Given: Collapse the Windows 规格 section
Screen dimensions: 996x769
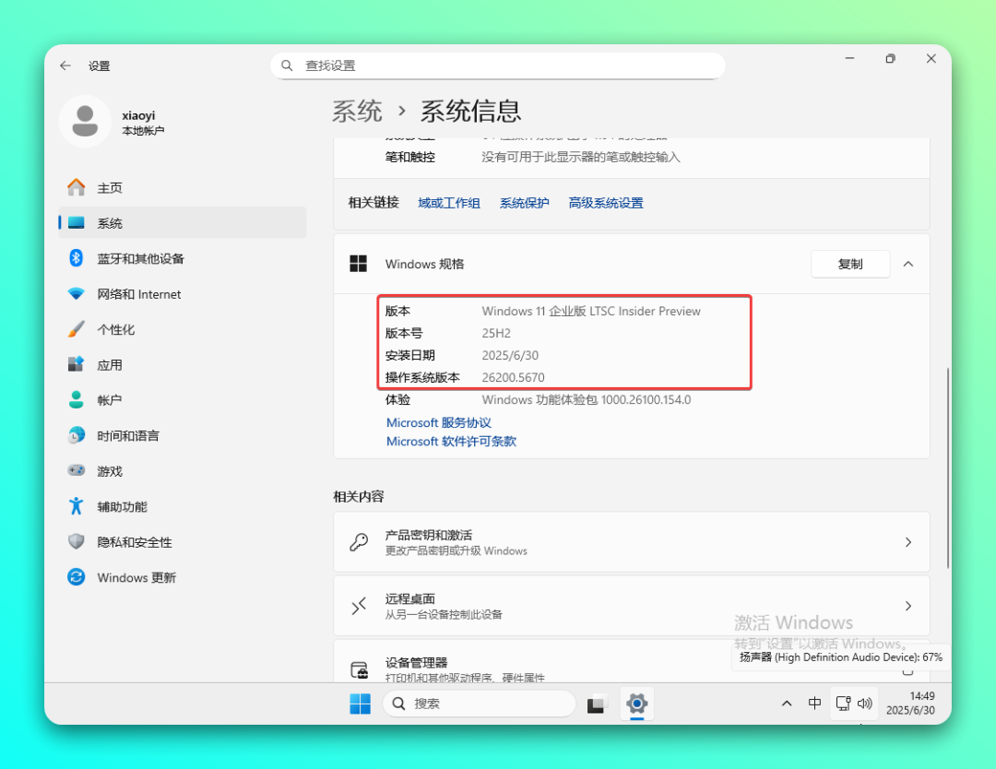Looking at the screenshot, I should 907,265.
